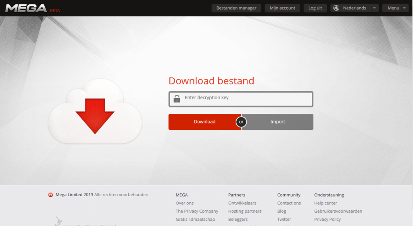
Task: Click the gray Import button
Action: 278,122
